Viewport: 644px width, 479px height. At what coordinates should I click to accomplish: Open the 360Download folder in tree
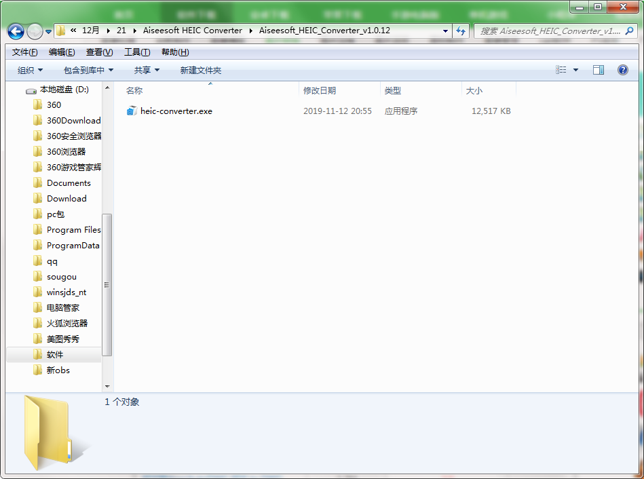coord(67,120)
